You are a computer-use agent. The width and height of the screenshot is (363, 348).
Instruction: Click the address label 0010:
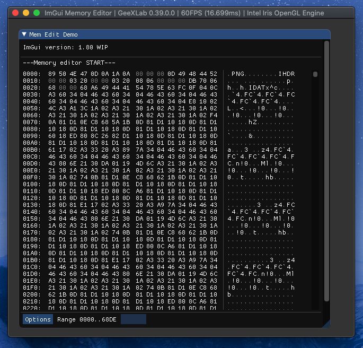pyautogui.click(x=32, y=81)
